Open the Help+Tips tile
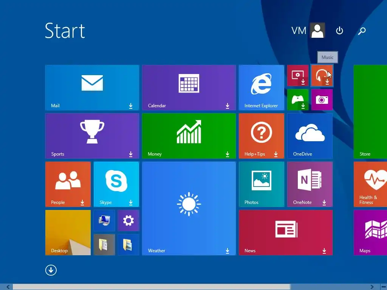Screen dimensions: 387x290 262,136
